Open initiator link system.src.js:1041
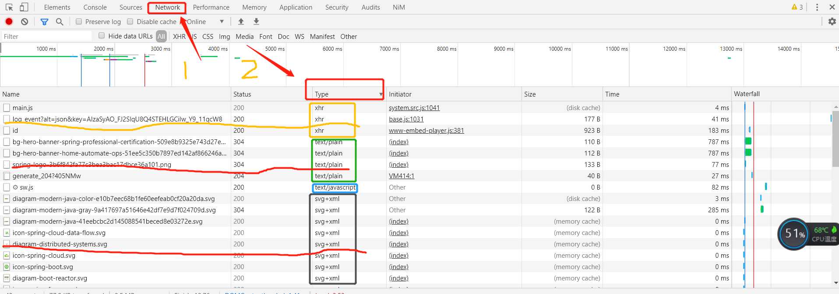The width and height of the screenshot is (839, 294). [x=414, y=107]
